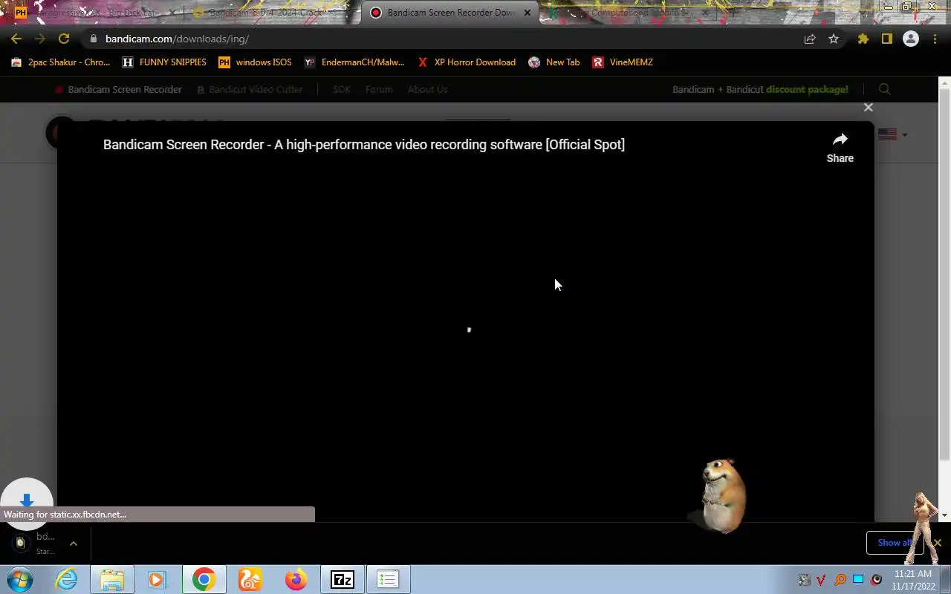This screenshot has width=951, height=594.
Task: Open the FUNNY SNIPPIES bookmark
Action: tap(164, 62)
